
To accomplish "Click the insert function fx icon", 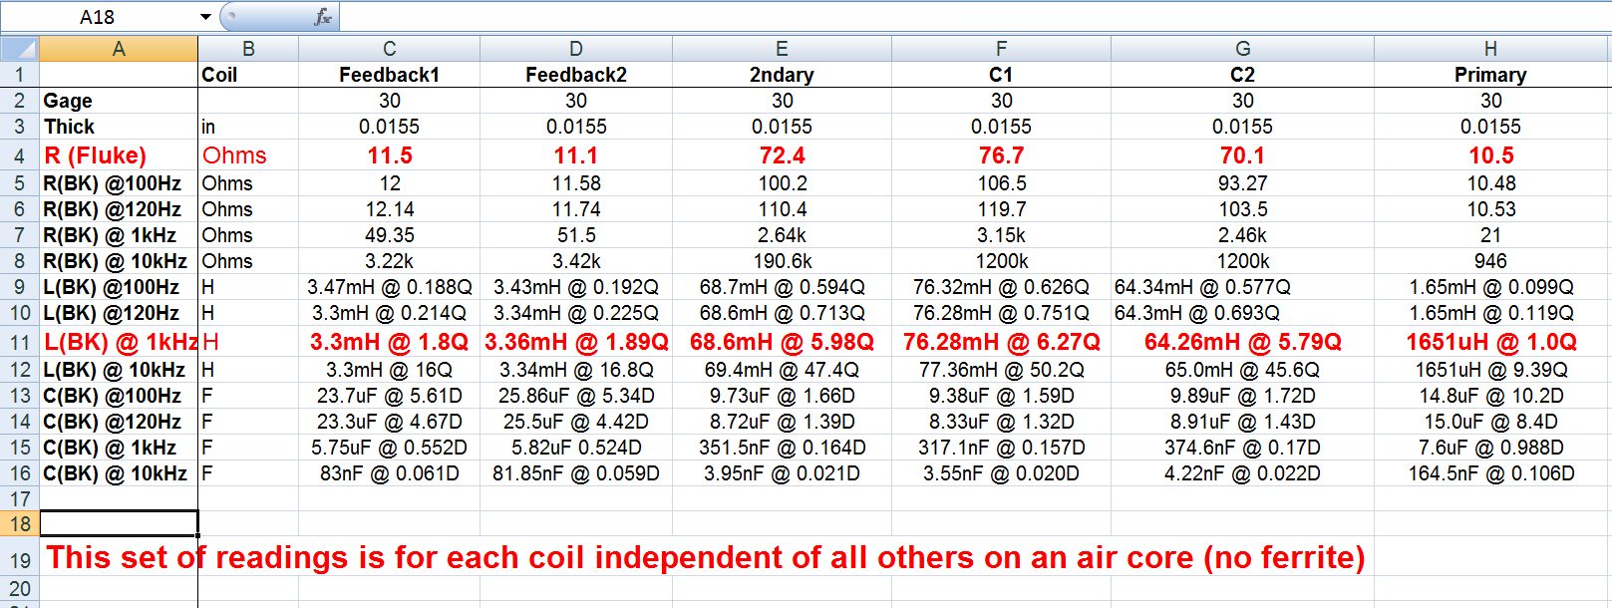I will (x=322, y=17).
